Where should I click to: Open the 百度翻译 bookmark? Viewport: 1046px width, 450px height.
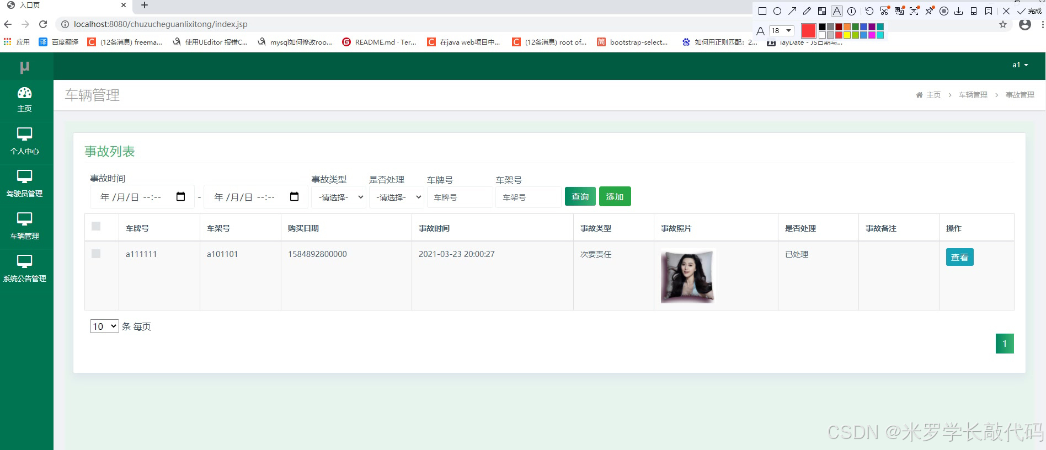point(58,42)
